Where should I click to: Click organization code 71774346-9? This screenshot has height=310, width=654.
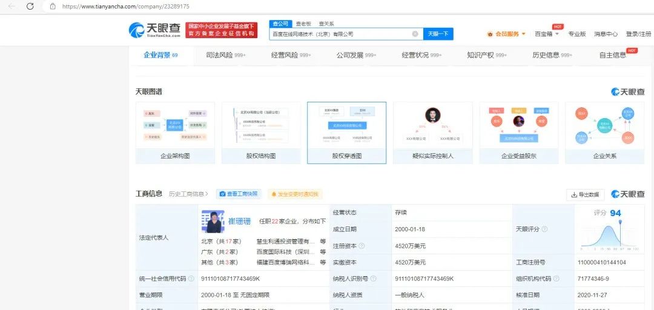point(593,279)
